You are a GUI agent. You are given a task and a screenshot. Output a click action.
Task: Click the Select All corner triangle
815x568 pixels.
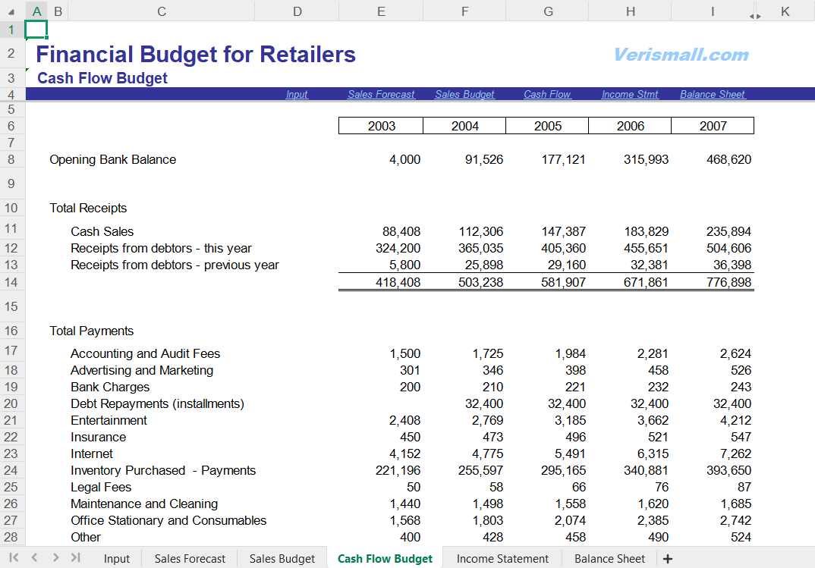tap(11, 11)
